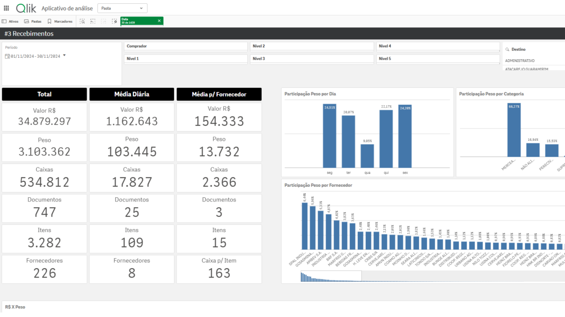Open the smart search selections tool

[82, 21]
